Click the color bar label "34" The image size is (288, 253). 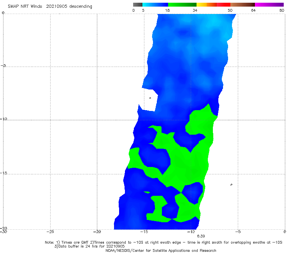195,10
